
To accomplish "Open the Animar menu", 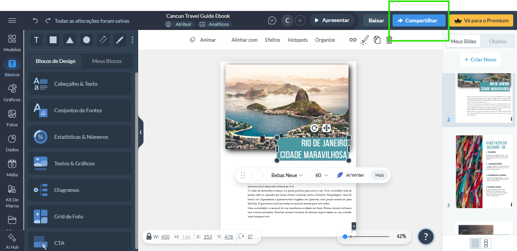I will 203,40.
